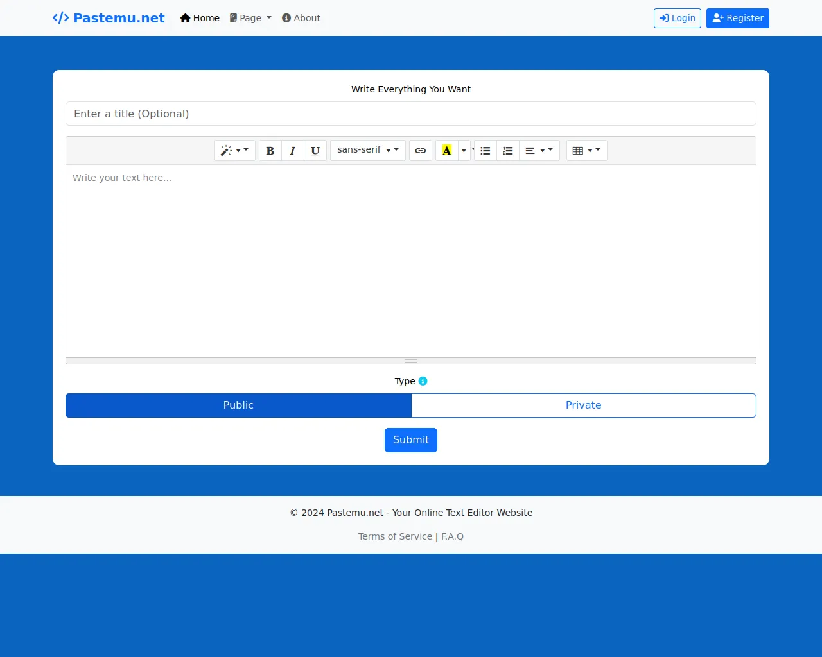Toggle bold formatting in the editor toolbar
This screenshot has width=822, height=657.
pos(270,151)
